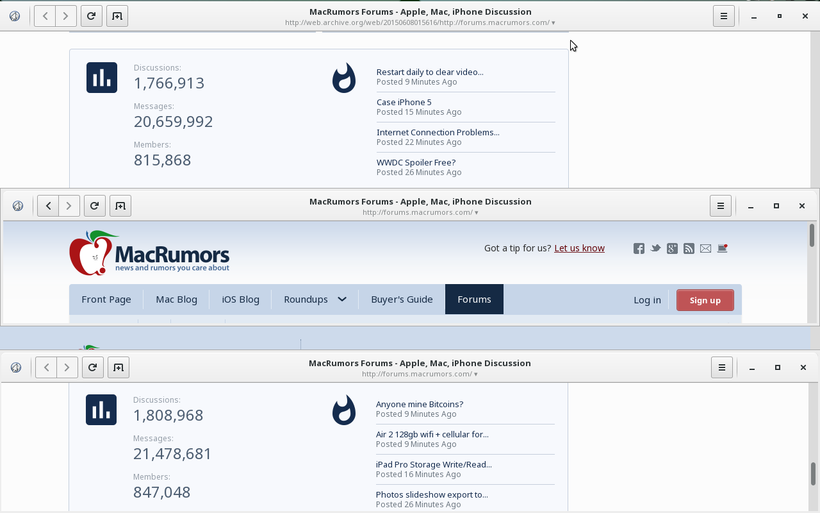The image size is (820, 513).
Task: Open a new tab in the bottom window
Action: 118,367
